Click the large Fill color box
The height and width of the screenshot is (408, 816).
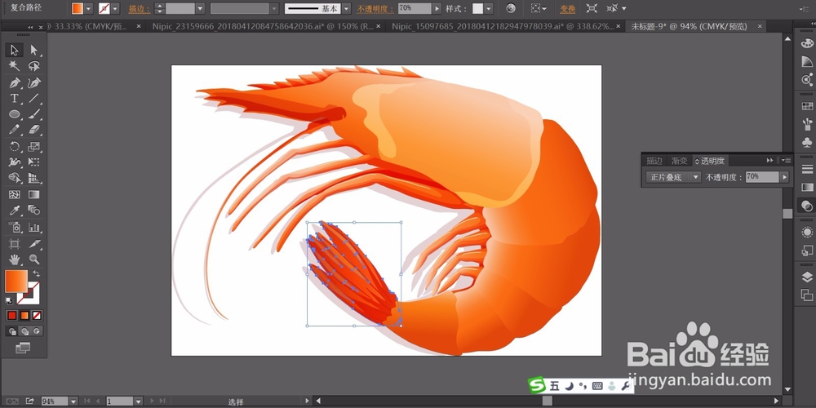(16, 281)
